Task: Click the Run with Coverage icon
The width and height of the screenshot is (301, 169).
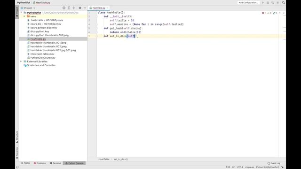Action: (273, 3)
